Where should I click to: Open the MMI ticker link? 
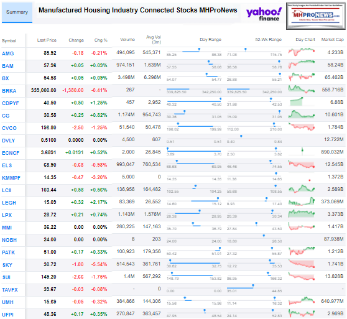pyautogui.click(x=7, y=228)
